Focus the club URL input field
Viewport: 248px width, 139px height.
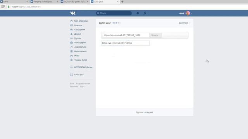(125, 43)
